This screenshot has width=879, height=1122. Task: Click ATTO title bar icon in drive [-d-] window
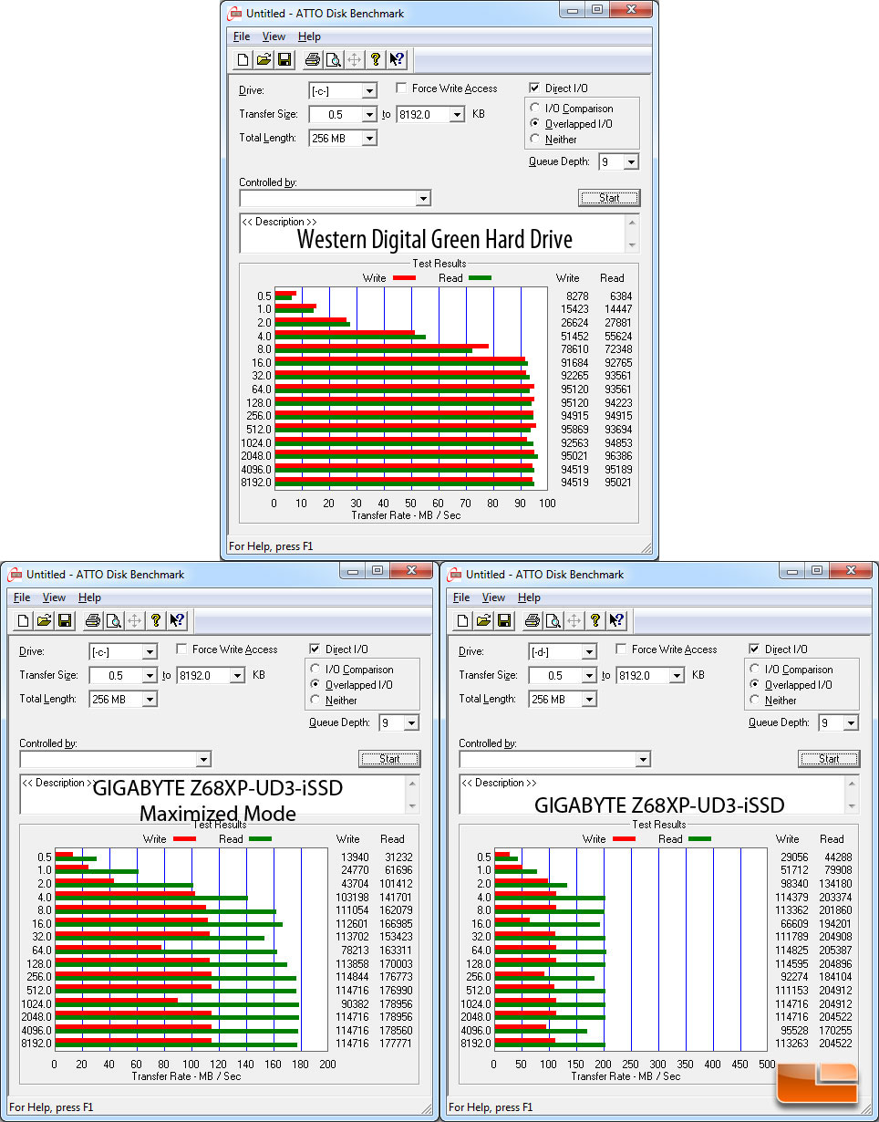click(x=455, y=575)
